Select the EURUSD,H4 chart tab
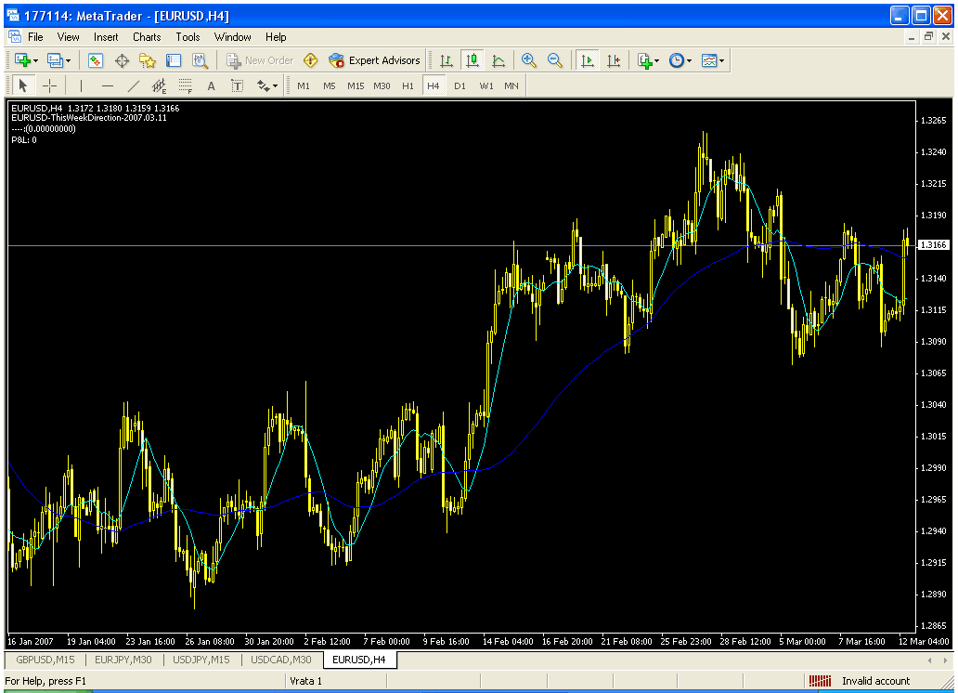 tap(359, 660)
